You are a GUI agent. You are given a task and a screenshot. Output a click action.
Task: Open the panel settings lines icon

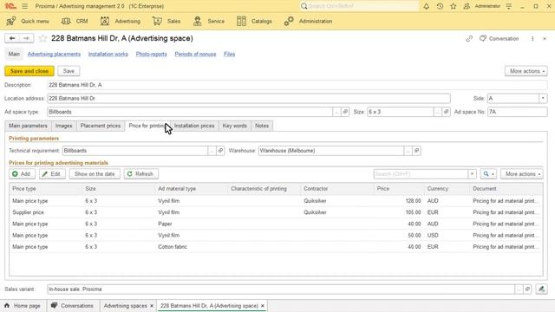[509, 6]
